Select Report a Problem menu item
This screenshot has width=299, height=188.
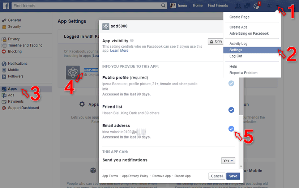(243, 73)
